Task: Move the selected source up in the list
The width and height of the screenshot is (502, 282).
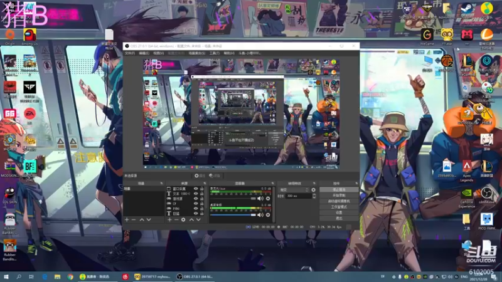Action: tap(191, 220)
